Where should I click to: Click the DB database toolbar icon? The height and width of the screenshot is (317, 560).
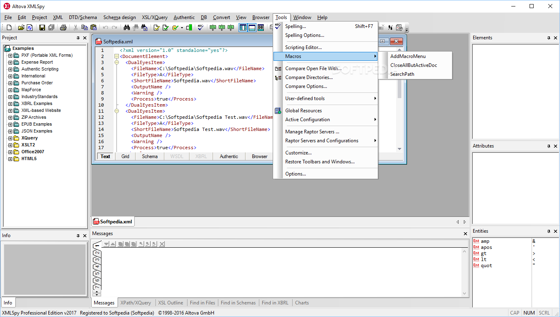(x=261, y=28)
